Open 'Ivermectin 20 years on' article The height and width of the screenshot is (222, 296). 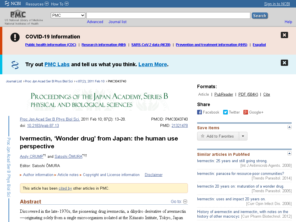click(240, 186)
